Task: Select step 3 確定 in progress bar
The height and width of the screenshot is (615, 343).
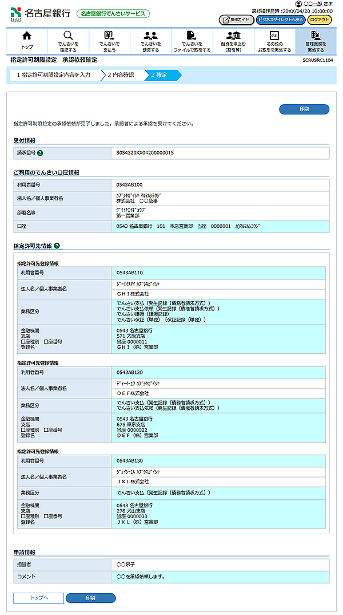Action: [x=160, y=75]
